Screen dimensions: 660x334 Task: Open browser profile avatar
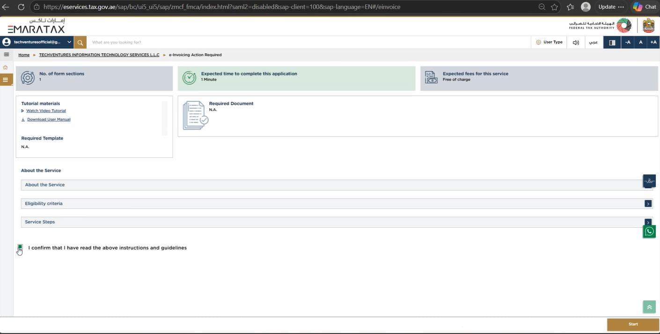pos(586,7)
